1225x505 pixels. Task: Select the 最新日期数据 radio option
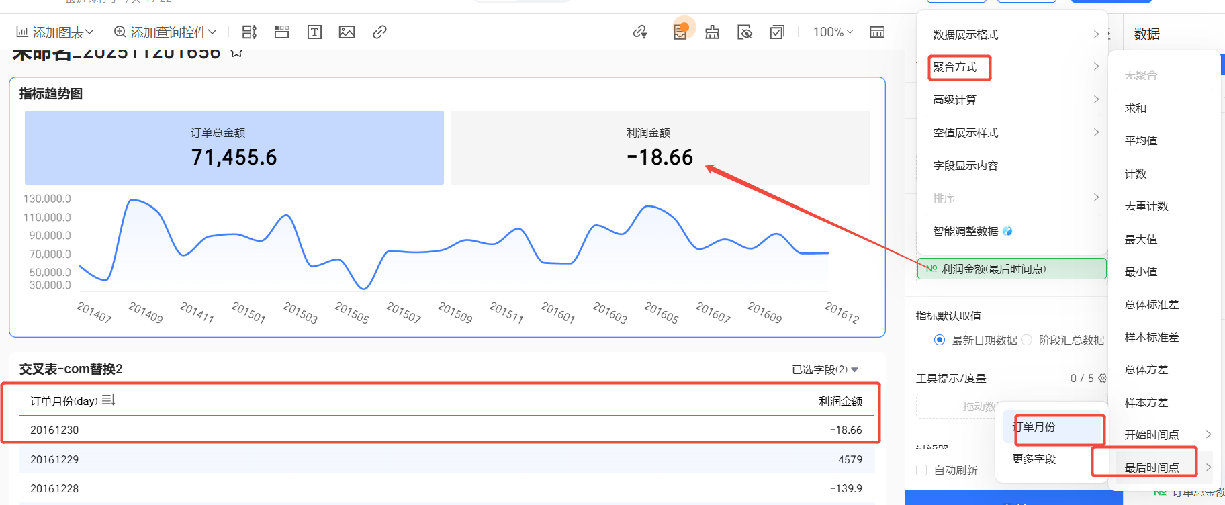(x=940, y=340)
